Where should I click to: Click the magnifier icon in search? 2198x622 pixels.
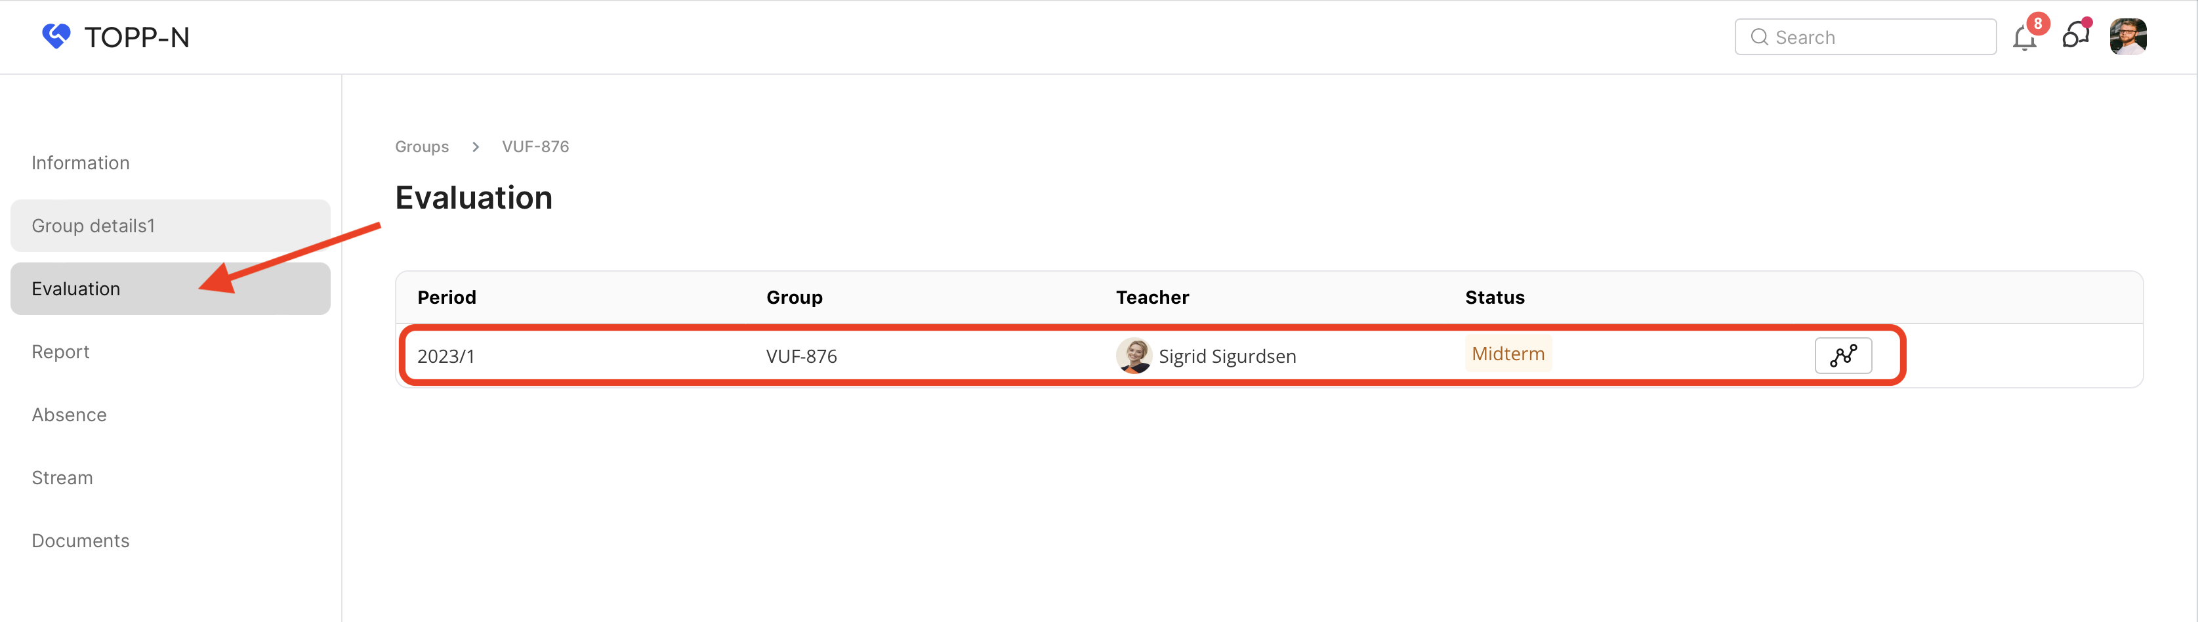click(1758, 37)
